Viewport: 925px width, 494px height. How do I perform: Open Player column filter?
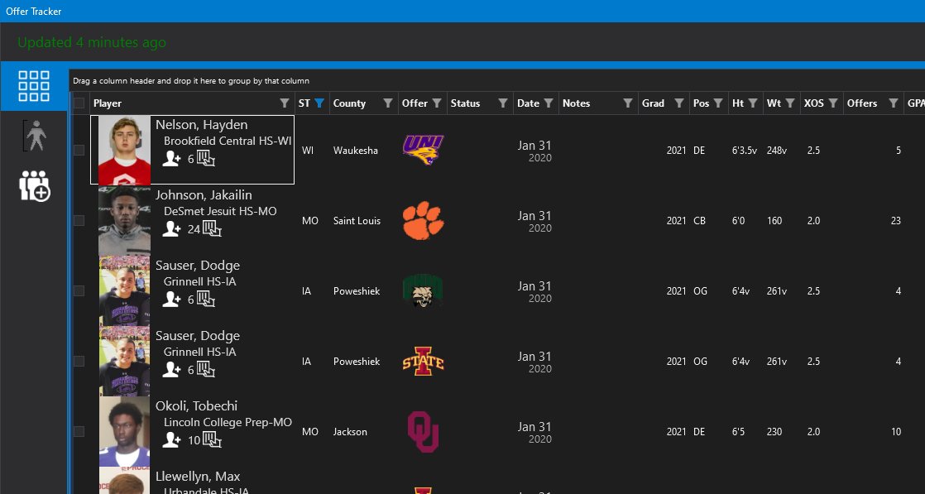point(285,103)
